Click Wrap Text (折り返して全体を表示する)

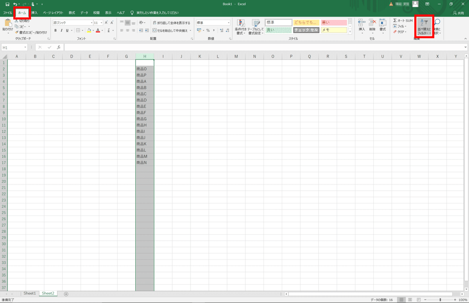tap(172, 23)
